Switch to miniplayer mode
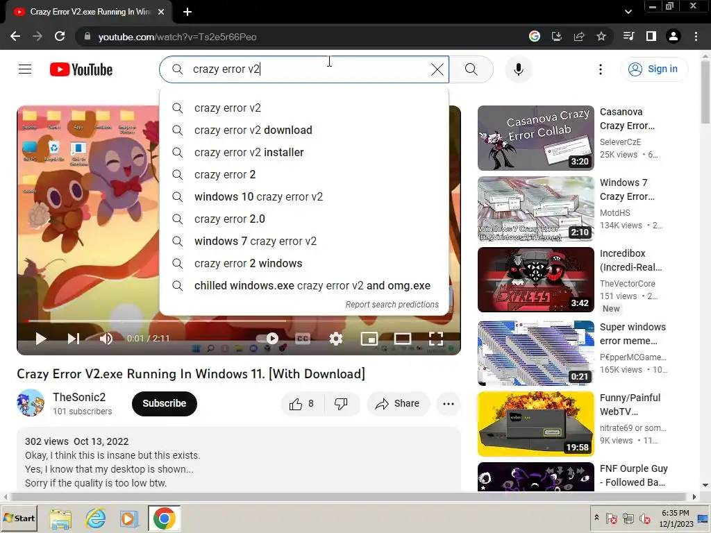Viewport: 711px width, 533px height. click(369, 339)
